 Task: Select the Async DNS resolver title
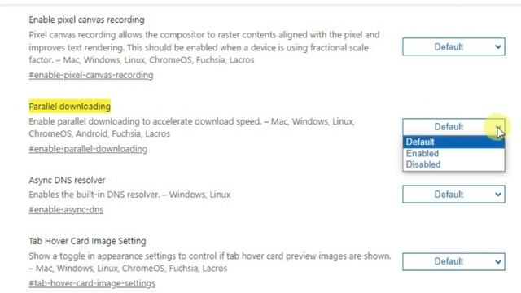click(x=67, y=180)
